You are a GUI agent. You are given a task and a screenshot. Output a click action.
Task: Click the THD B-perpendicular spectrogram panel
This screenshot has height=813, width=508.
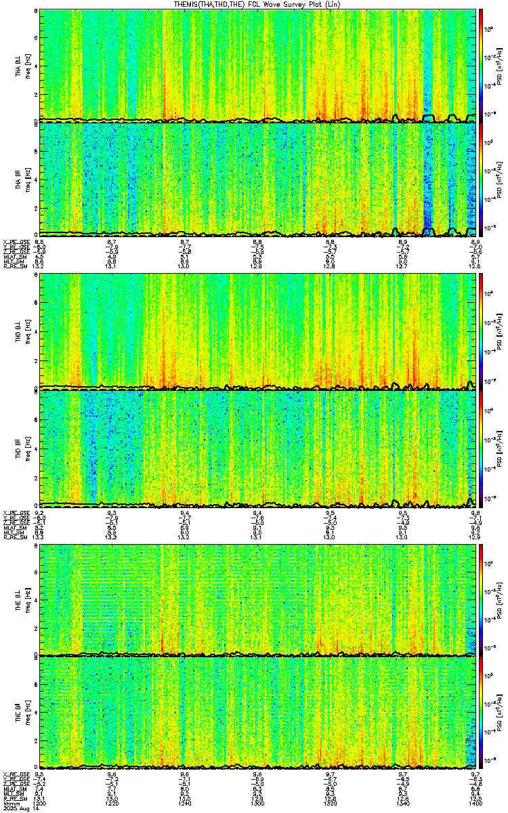258,331
